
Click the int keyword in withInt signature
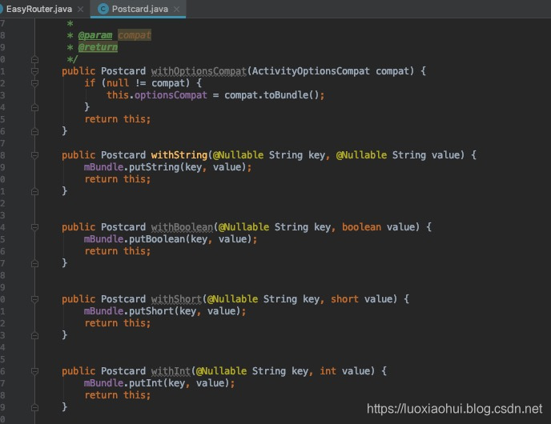(x=328, y=371)
